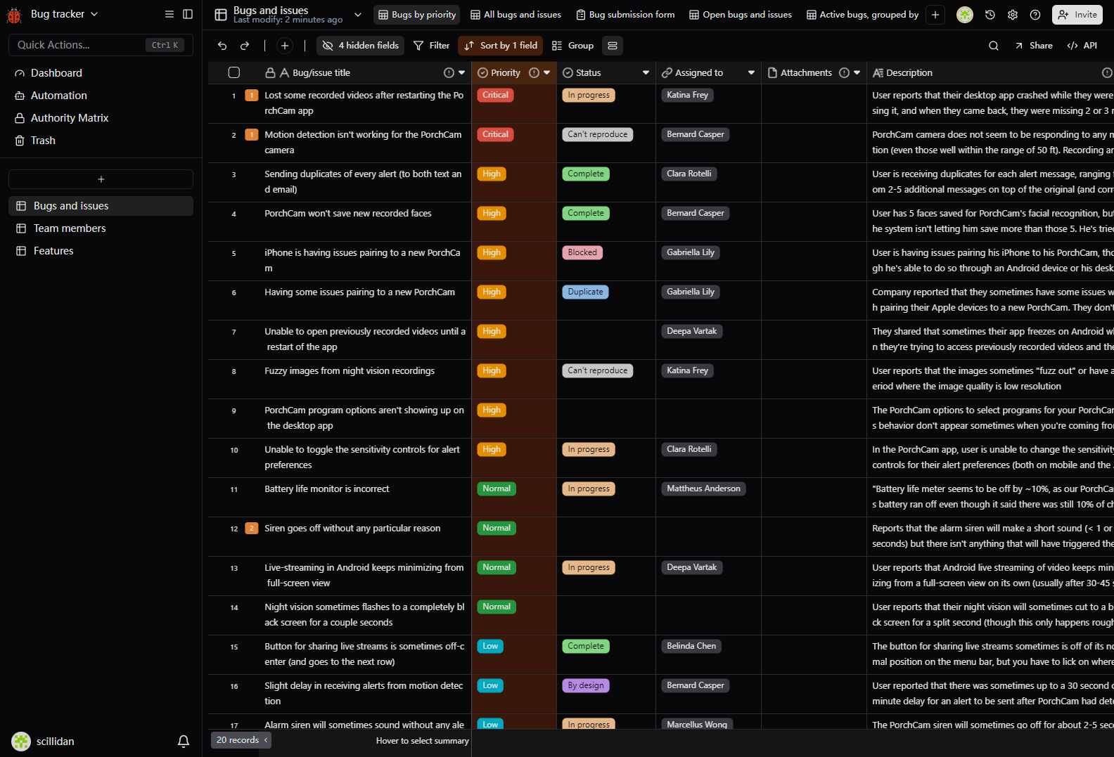Image resolution: width=1114 pixels, height=757 pixels.
Task: Open Status column menu arrow
Action: (646, 73)
